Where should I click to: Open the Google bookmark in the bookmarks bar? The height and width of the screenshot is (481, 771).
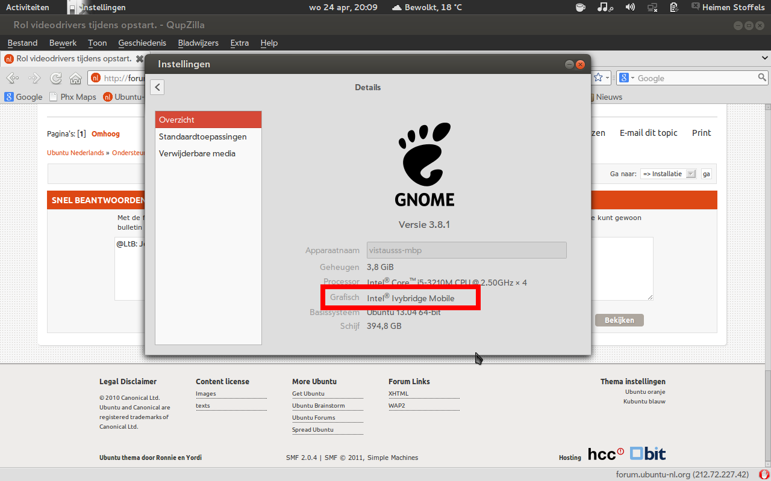[23, 97]
